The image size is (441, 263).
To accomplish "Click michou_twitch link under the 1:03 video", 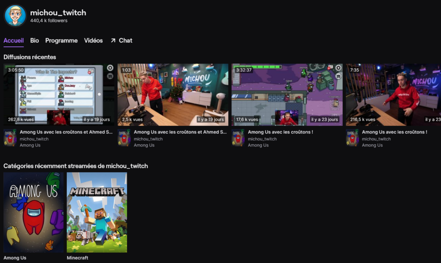I will pos(148,139).
